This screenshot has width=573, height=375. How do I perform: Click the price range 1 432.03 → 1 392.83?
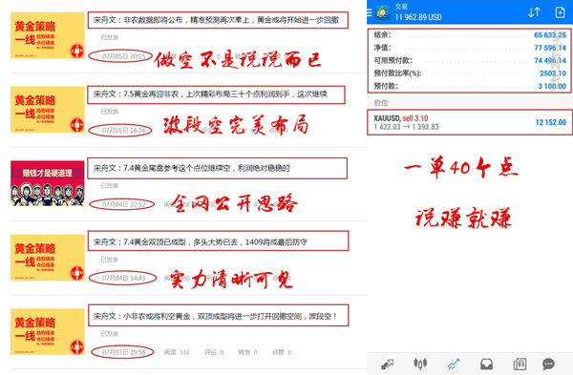click(x=406, y=127)
